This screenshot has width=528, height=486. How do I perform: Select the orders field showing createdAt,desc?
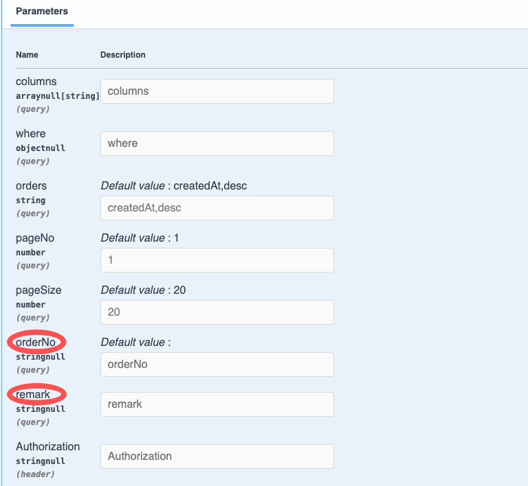tap(217, 208)
